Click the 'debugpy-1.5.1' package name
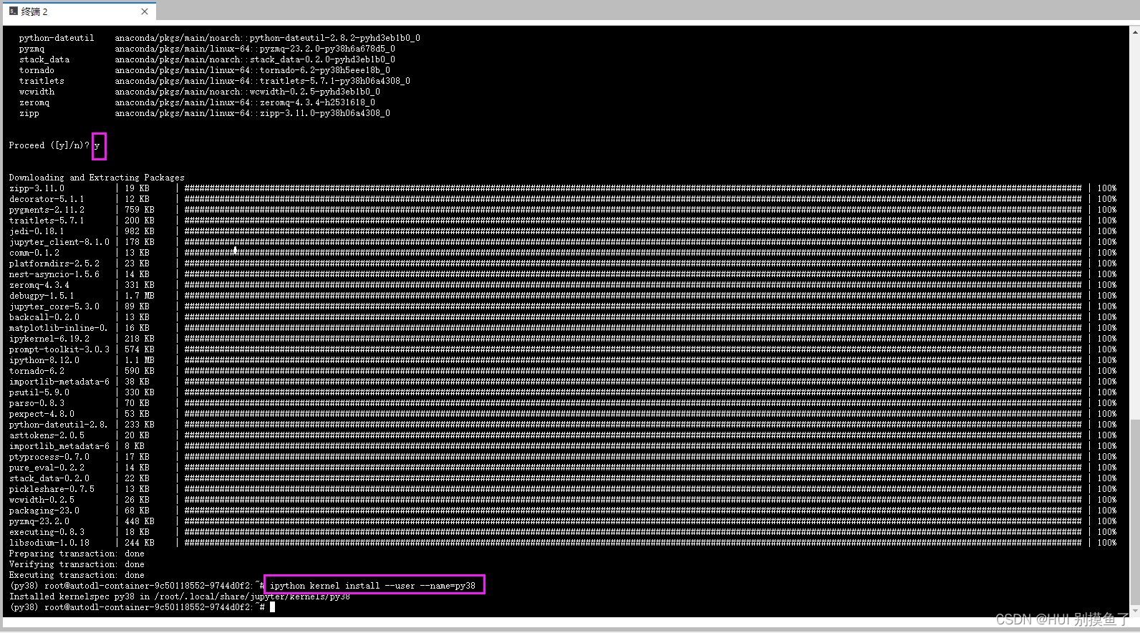 click(x=42, y=296)
